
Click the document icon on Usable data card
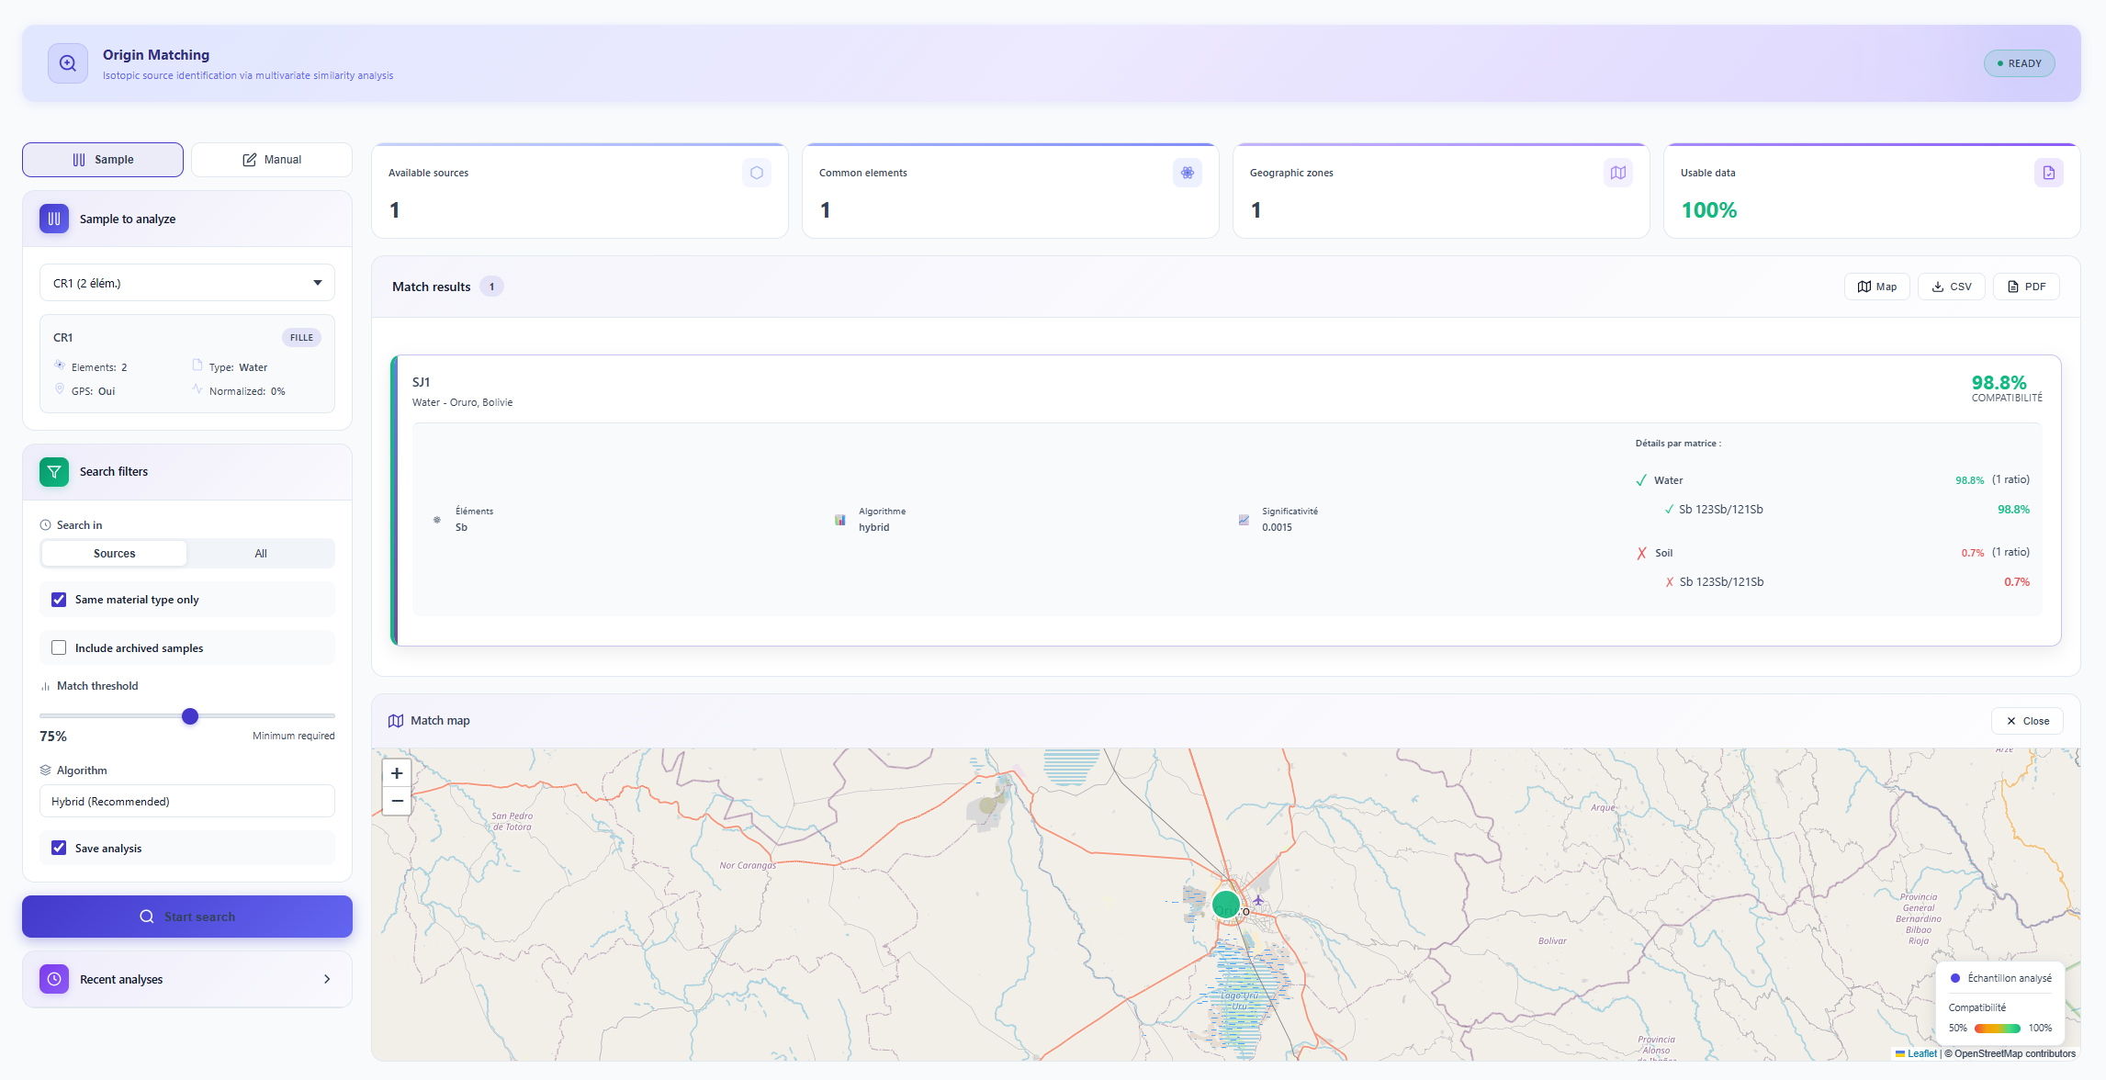pyautogui.click(x=2049, y=173)
